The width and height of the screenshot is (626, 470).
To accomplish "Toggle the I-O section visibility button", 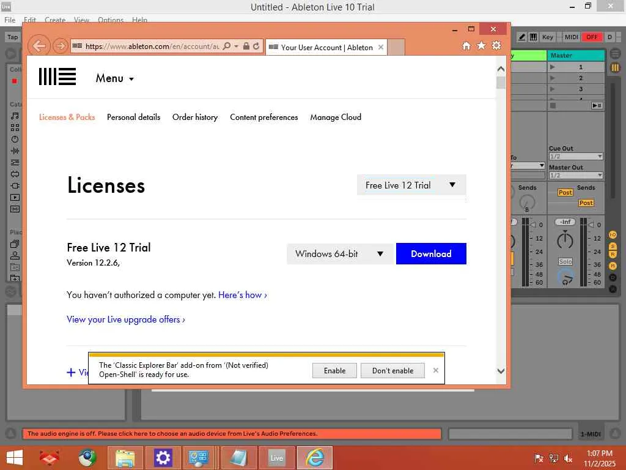I will pos(613,234).
